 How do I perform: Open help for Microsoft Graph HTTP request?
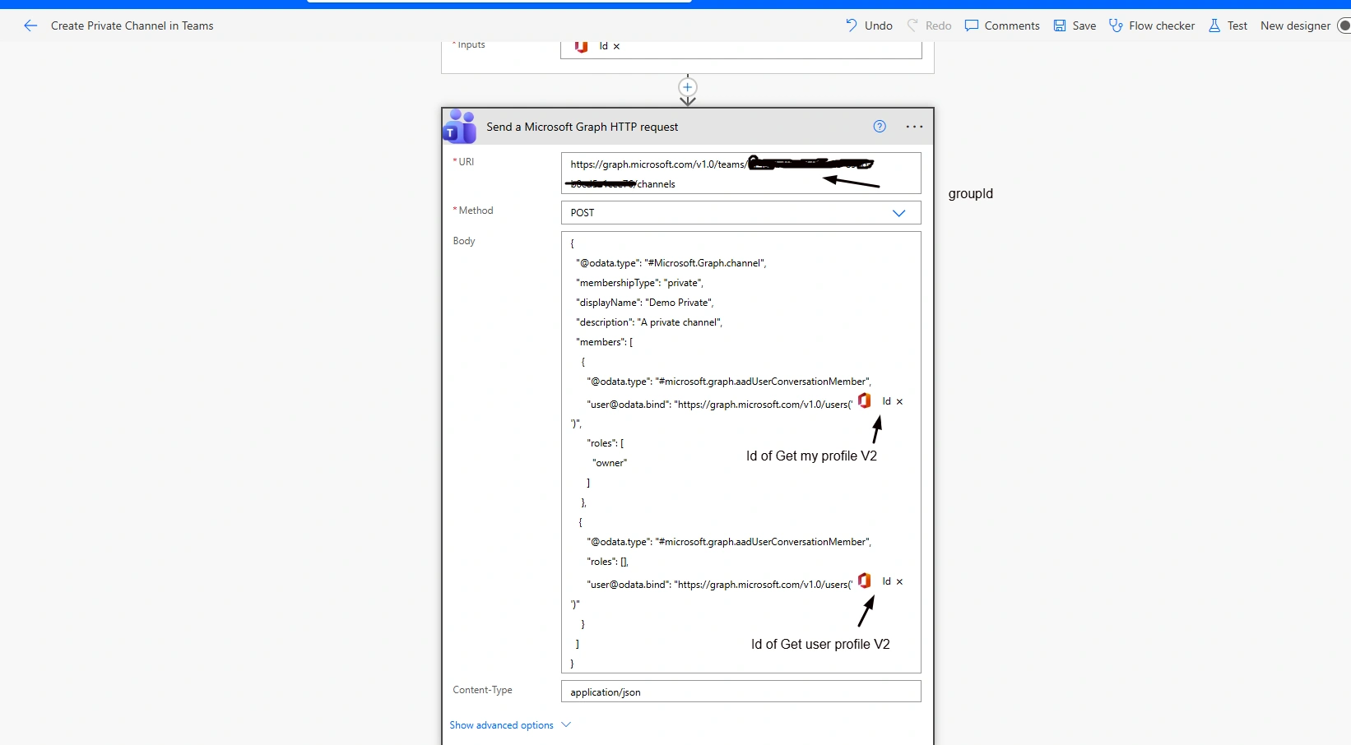(x=880, y=127)
